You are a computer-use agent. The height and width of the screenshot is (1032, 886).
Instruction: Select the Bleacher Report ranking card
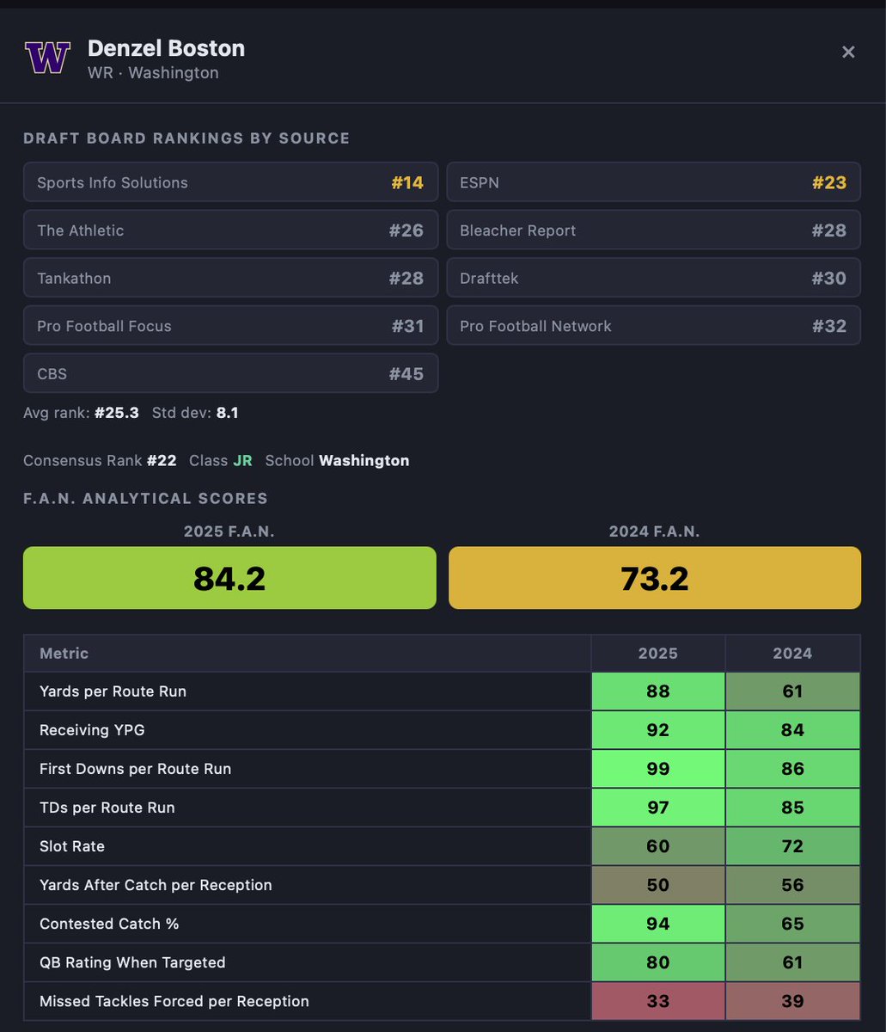coord(654,230)
